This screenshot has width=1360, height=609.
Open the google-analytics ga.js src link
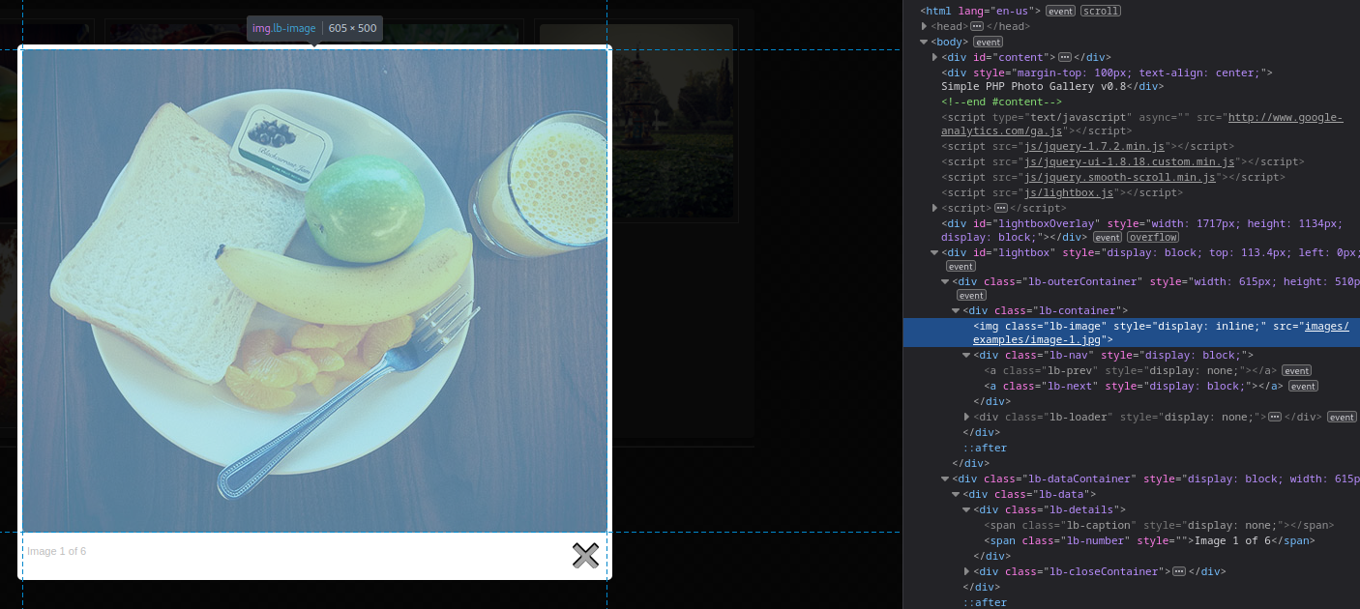1141,124
